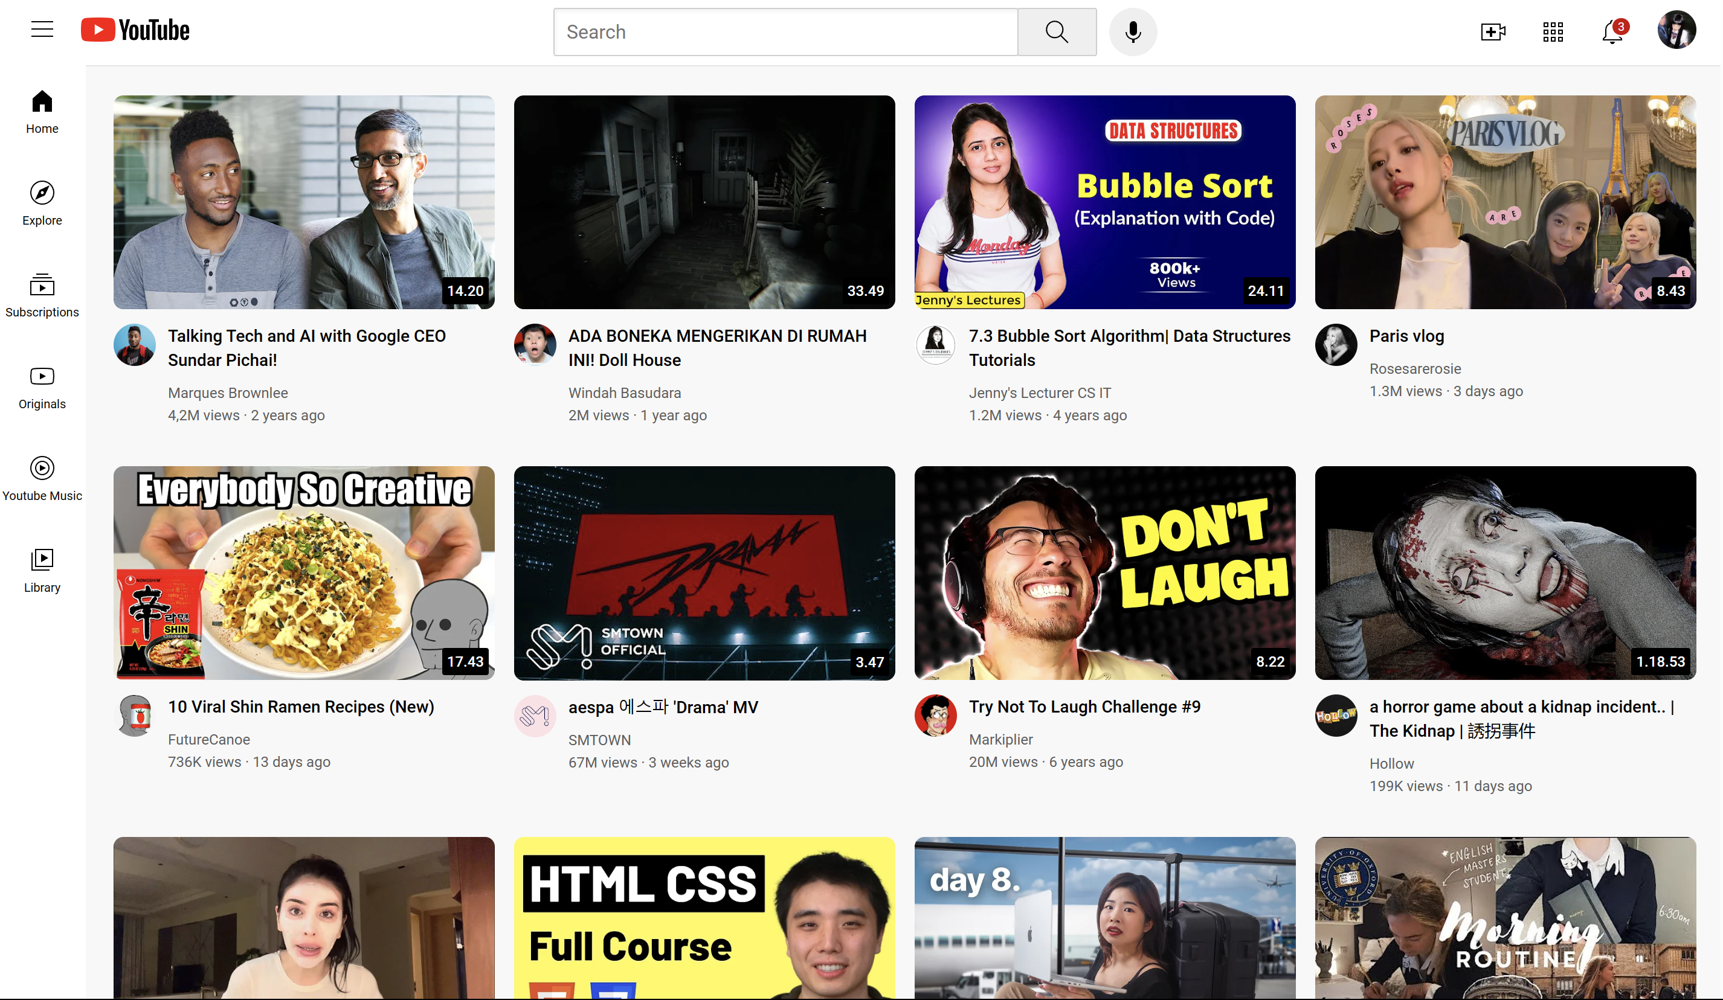The width and height of the screenshot is (1723, 1000).
Task: Open Youtube Music in sidebar
Action: [x=42, y=479]
